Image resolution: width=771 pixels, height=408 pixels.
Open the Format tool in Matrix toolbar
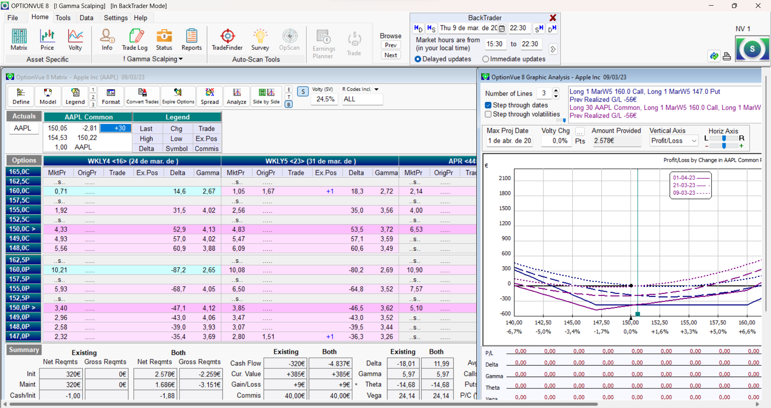pos(111,97)
